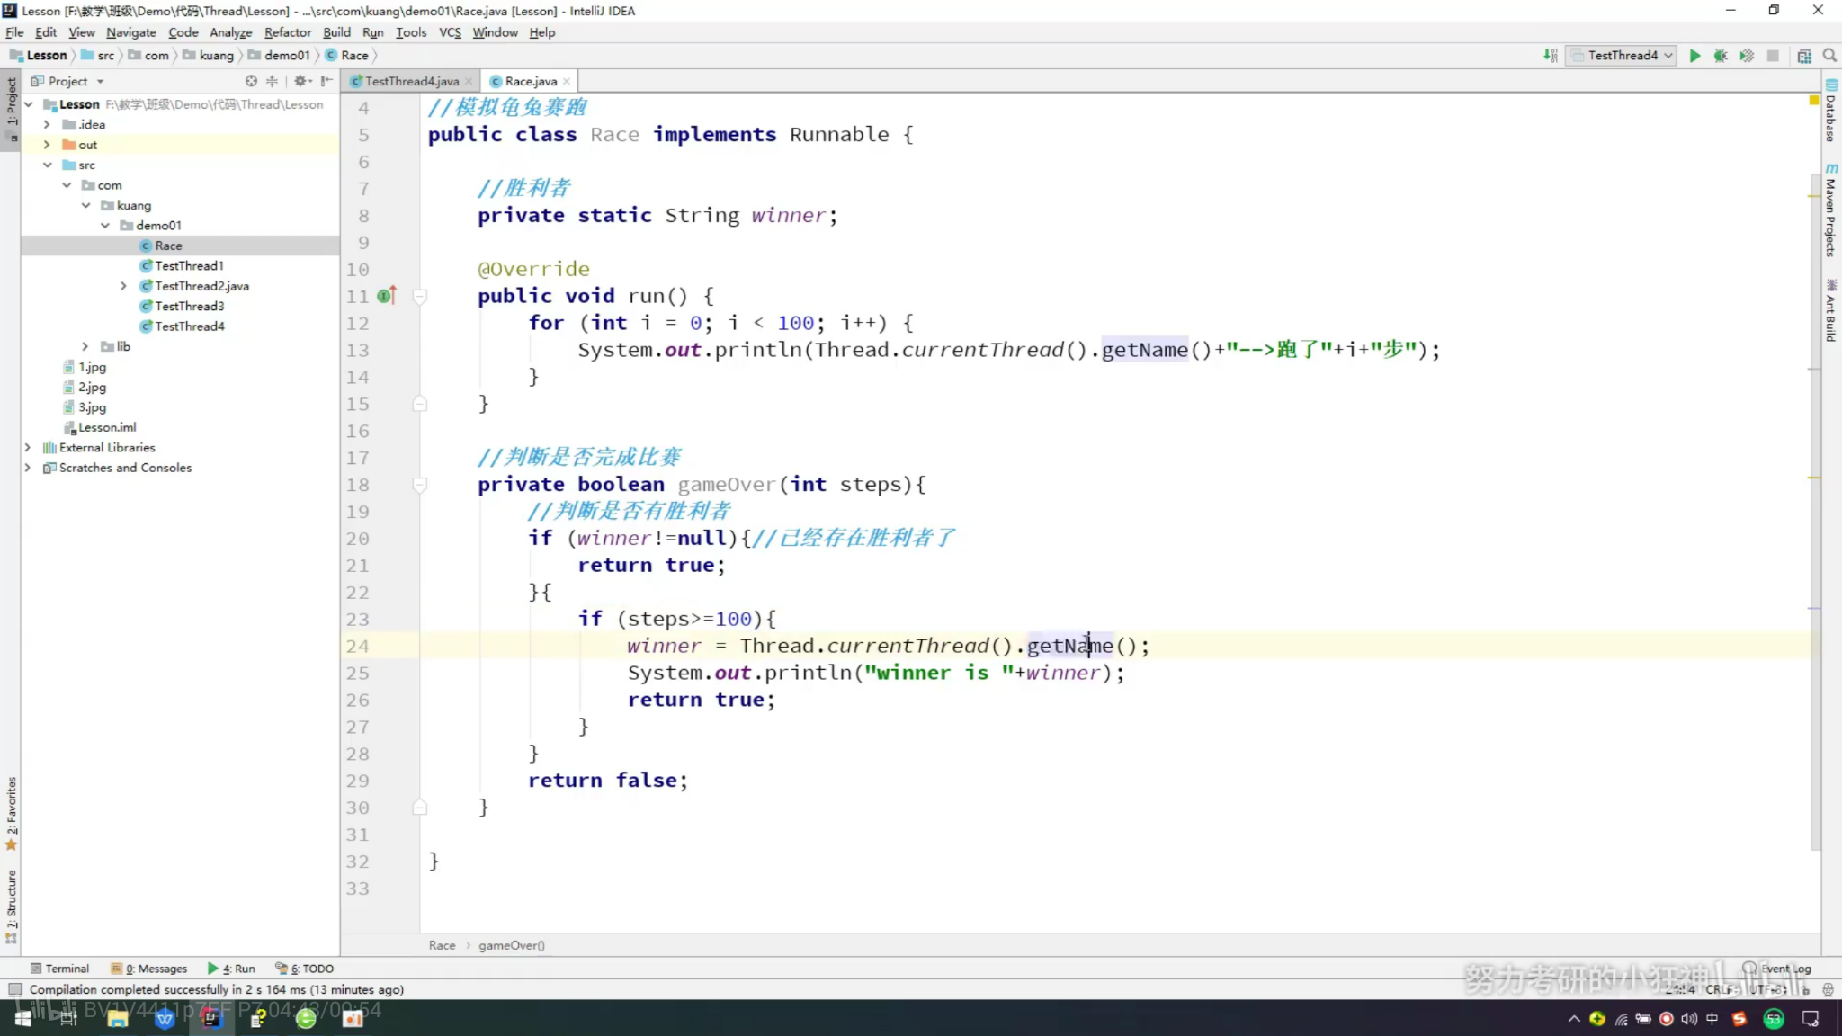The width and height of the screenshot is (1842, 1036).
Task: Switch to IntelliJ IDEA in the taskbar
Action: pyautogui.click(x=211, y=1018)
